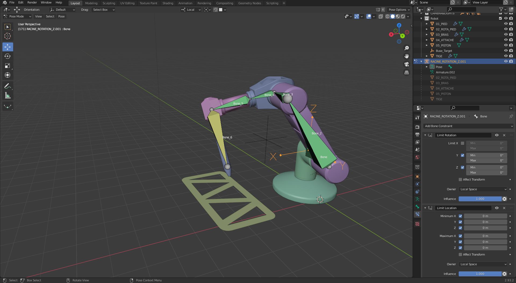Expand the 03_BRAS outliner item
This screenshot has width=516, height=283.
tap(427, 34)
